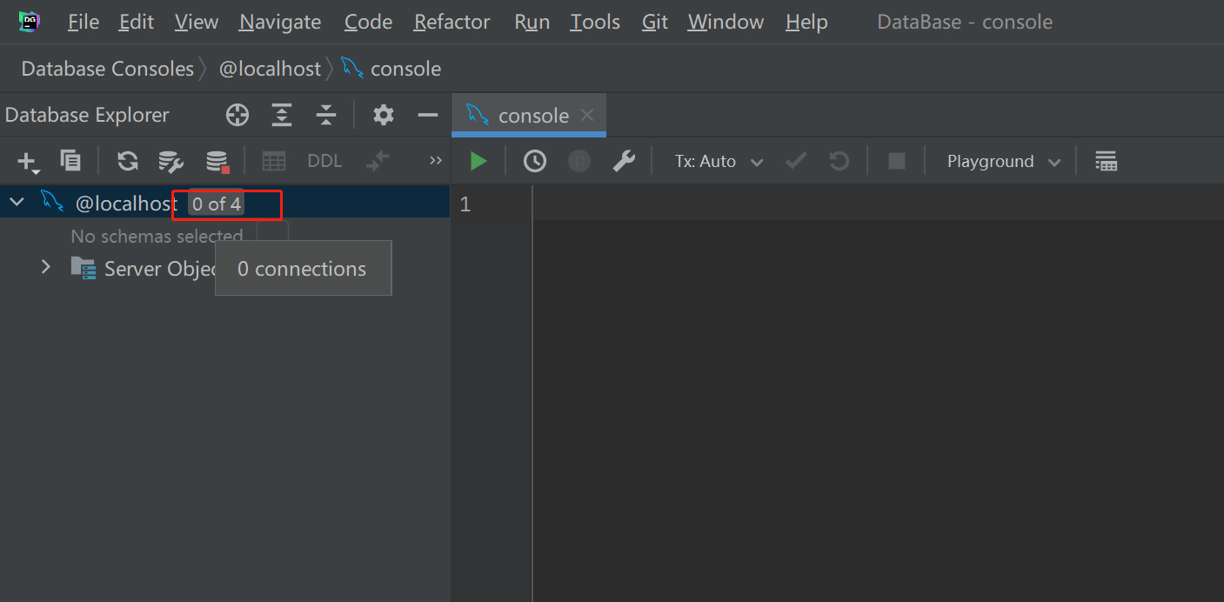Open data source properties wrench-database icon

tap(171, 161)
